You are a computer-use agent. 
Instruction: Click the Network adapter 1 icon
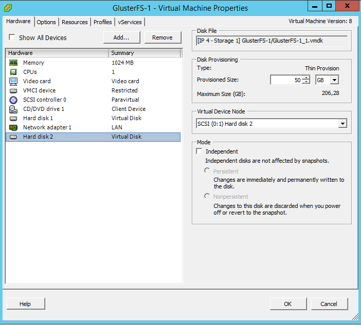tap(13, 127)
